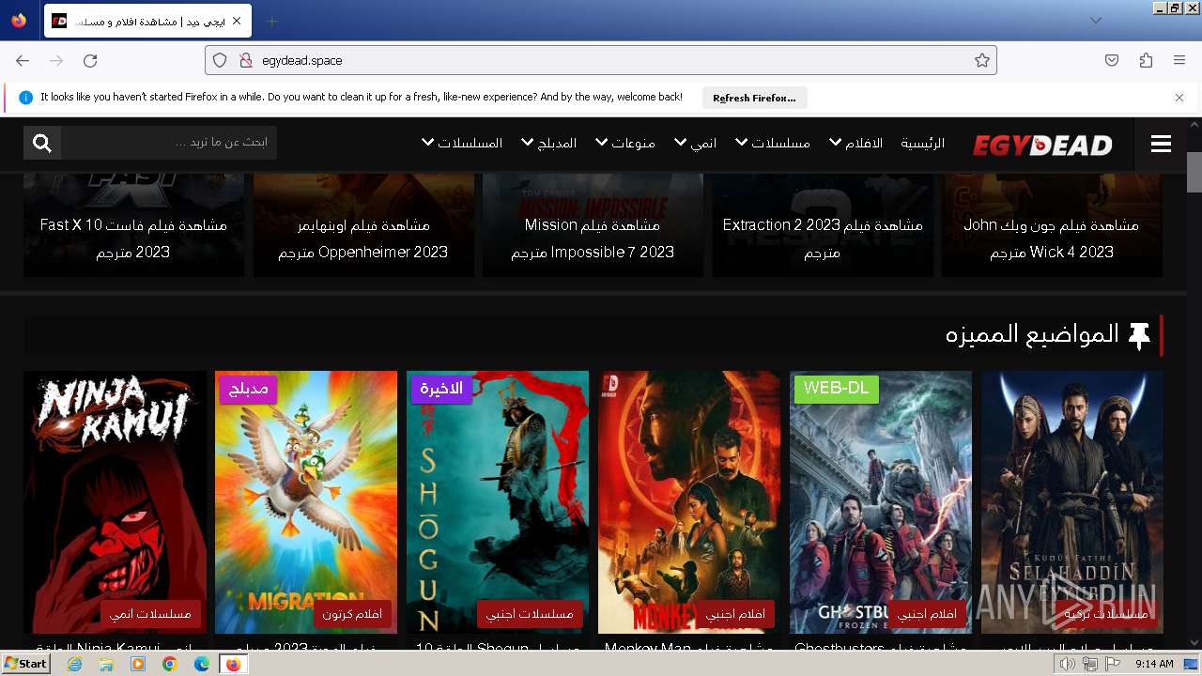Image resolution: width=1202 pixels, height=676 pixels.
Task: Open the Migration movie poster
Action: tap(306, 502)
